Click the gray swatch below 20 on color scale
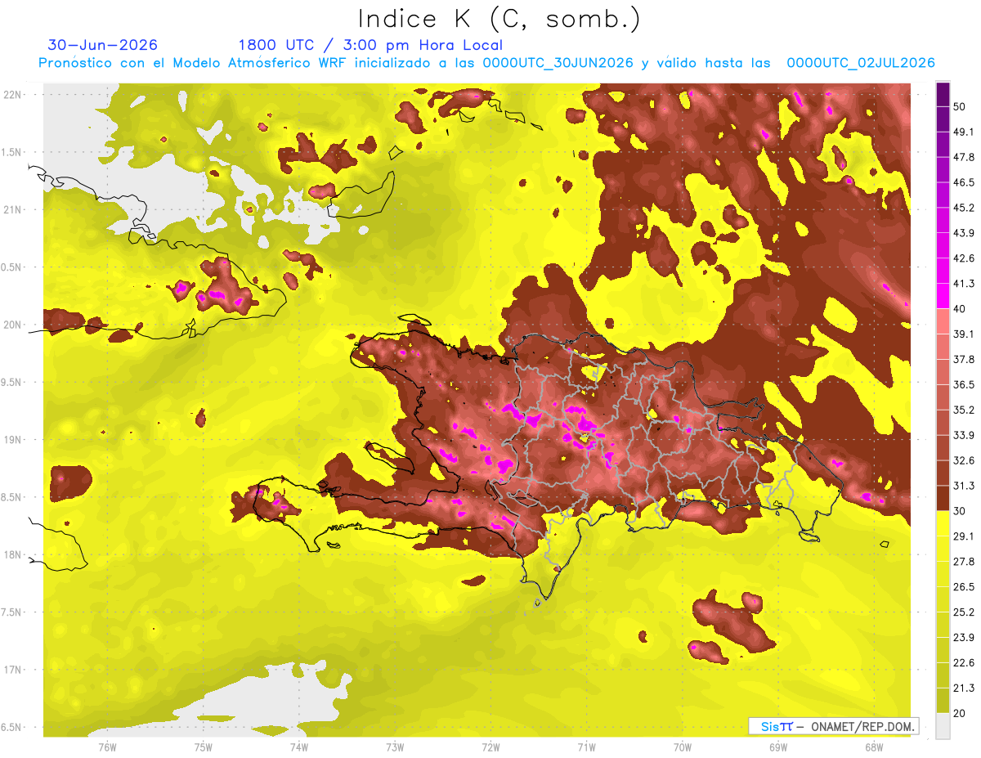Image resolution: width=981 pixels, height=758 pixels. (943, 726)
